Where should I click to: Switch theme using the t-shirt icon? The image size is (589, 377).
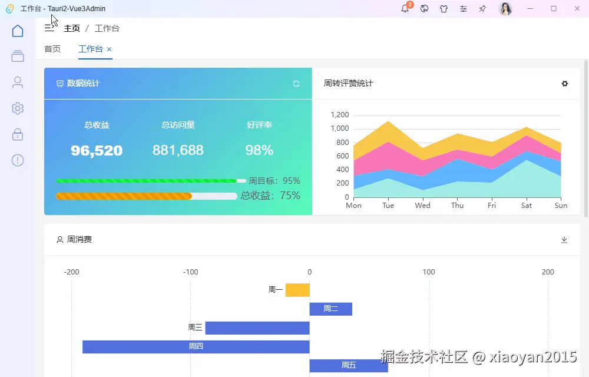click(444, 9)
